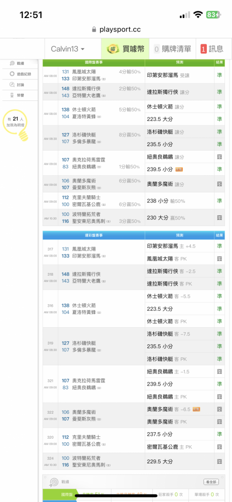The height and width of the screenshot is (502, 232).
Task: Click the orange tag beside 奧蘭多魔術 客 -6.5
Action: 196,409
